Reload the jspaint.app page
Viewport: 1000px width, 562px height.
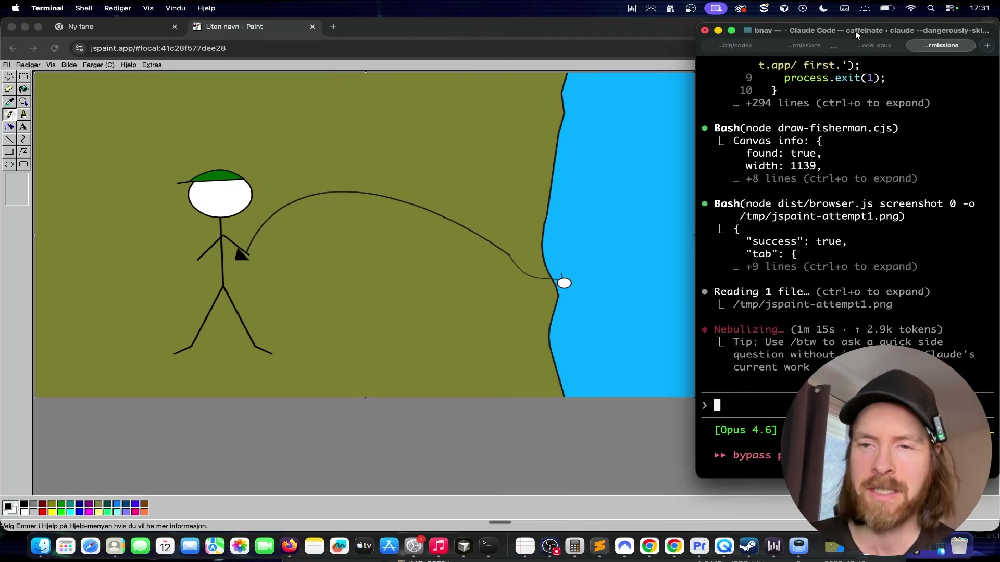click(x=54, y=48)
